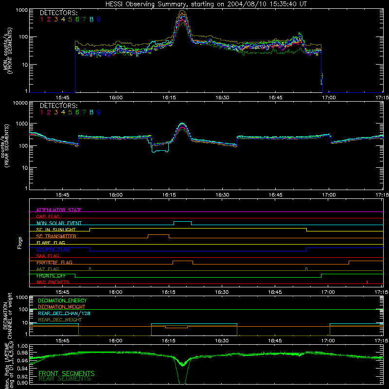Select the DECIMATION_ENERGY legend label
389x389 pixels.
(62, 301)
